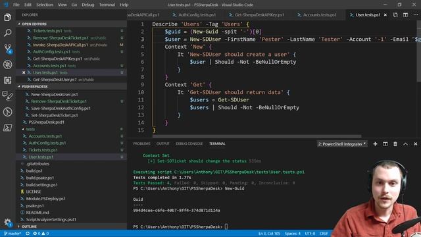421x237 pixels.
Task: Create a new terminal with plus icon
Action: pos(375,144)
